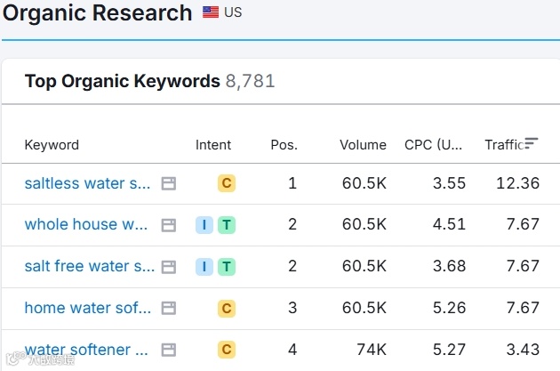Click the Intent column header

tap(213, 145)
